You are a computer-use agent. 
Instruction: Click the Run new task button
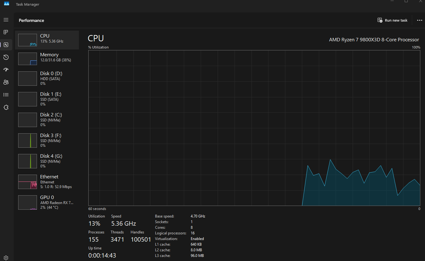pyautogui.click(x=392, y=21)
